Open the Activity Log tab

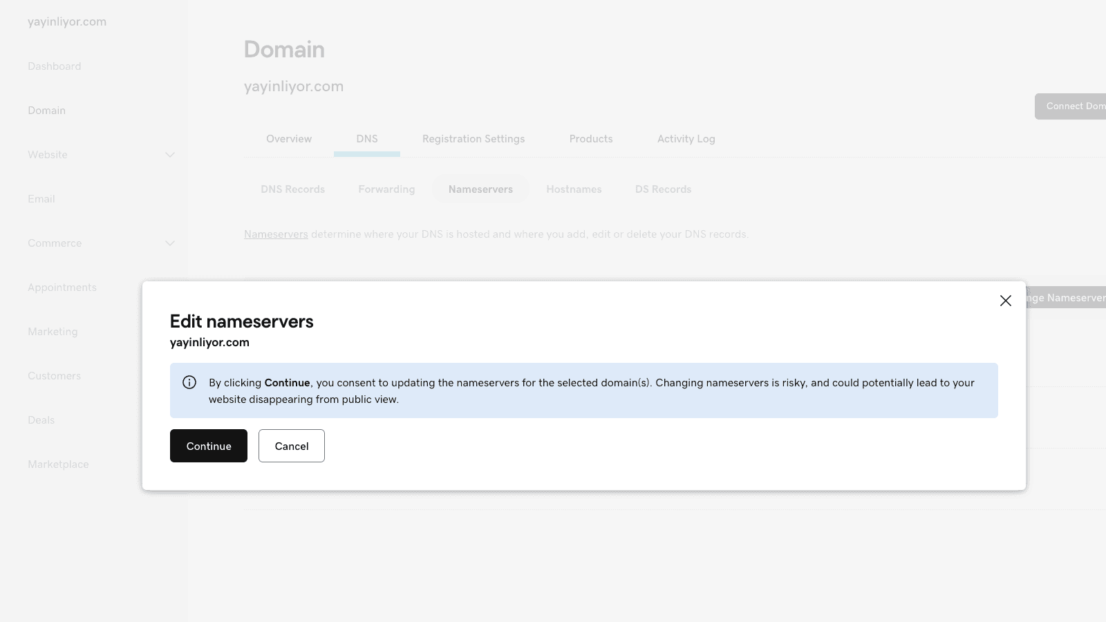[686, 139]
